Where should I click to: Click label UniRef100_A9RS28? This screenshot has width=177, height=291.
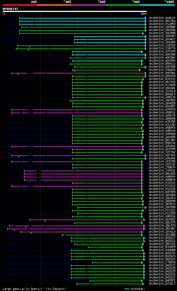(162, 97)
